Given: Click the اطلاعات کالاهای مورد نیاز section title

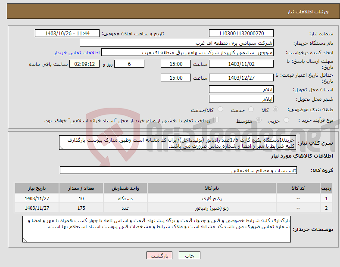Looking at the screenshot, I should pyautogui.click(x=302, y=156).
